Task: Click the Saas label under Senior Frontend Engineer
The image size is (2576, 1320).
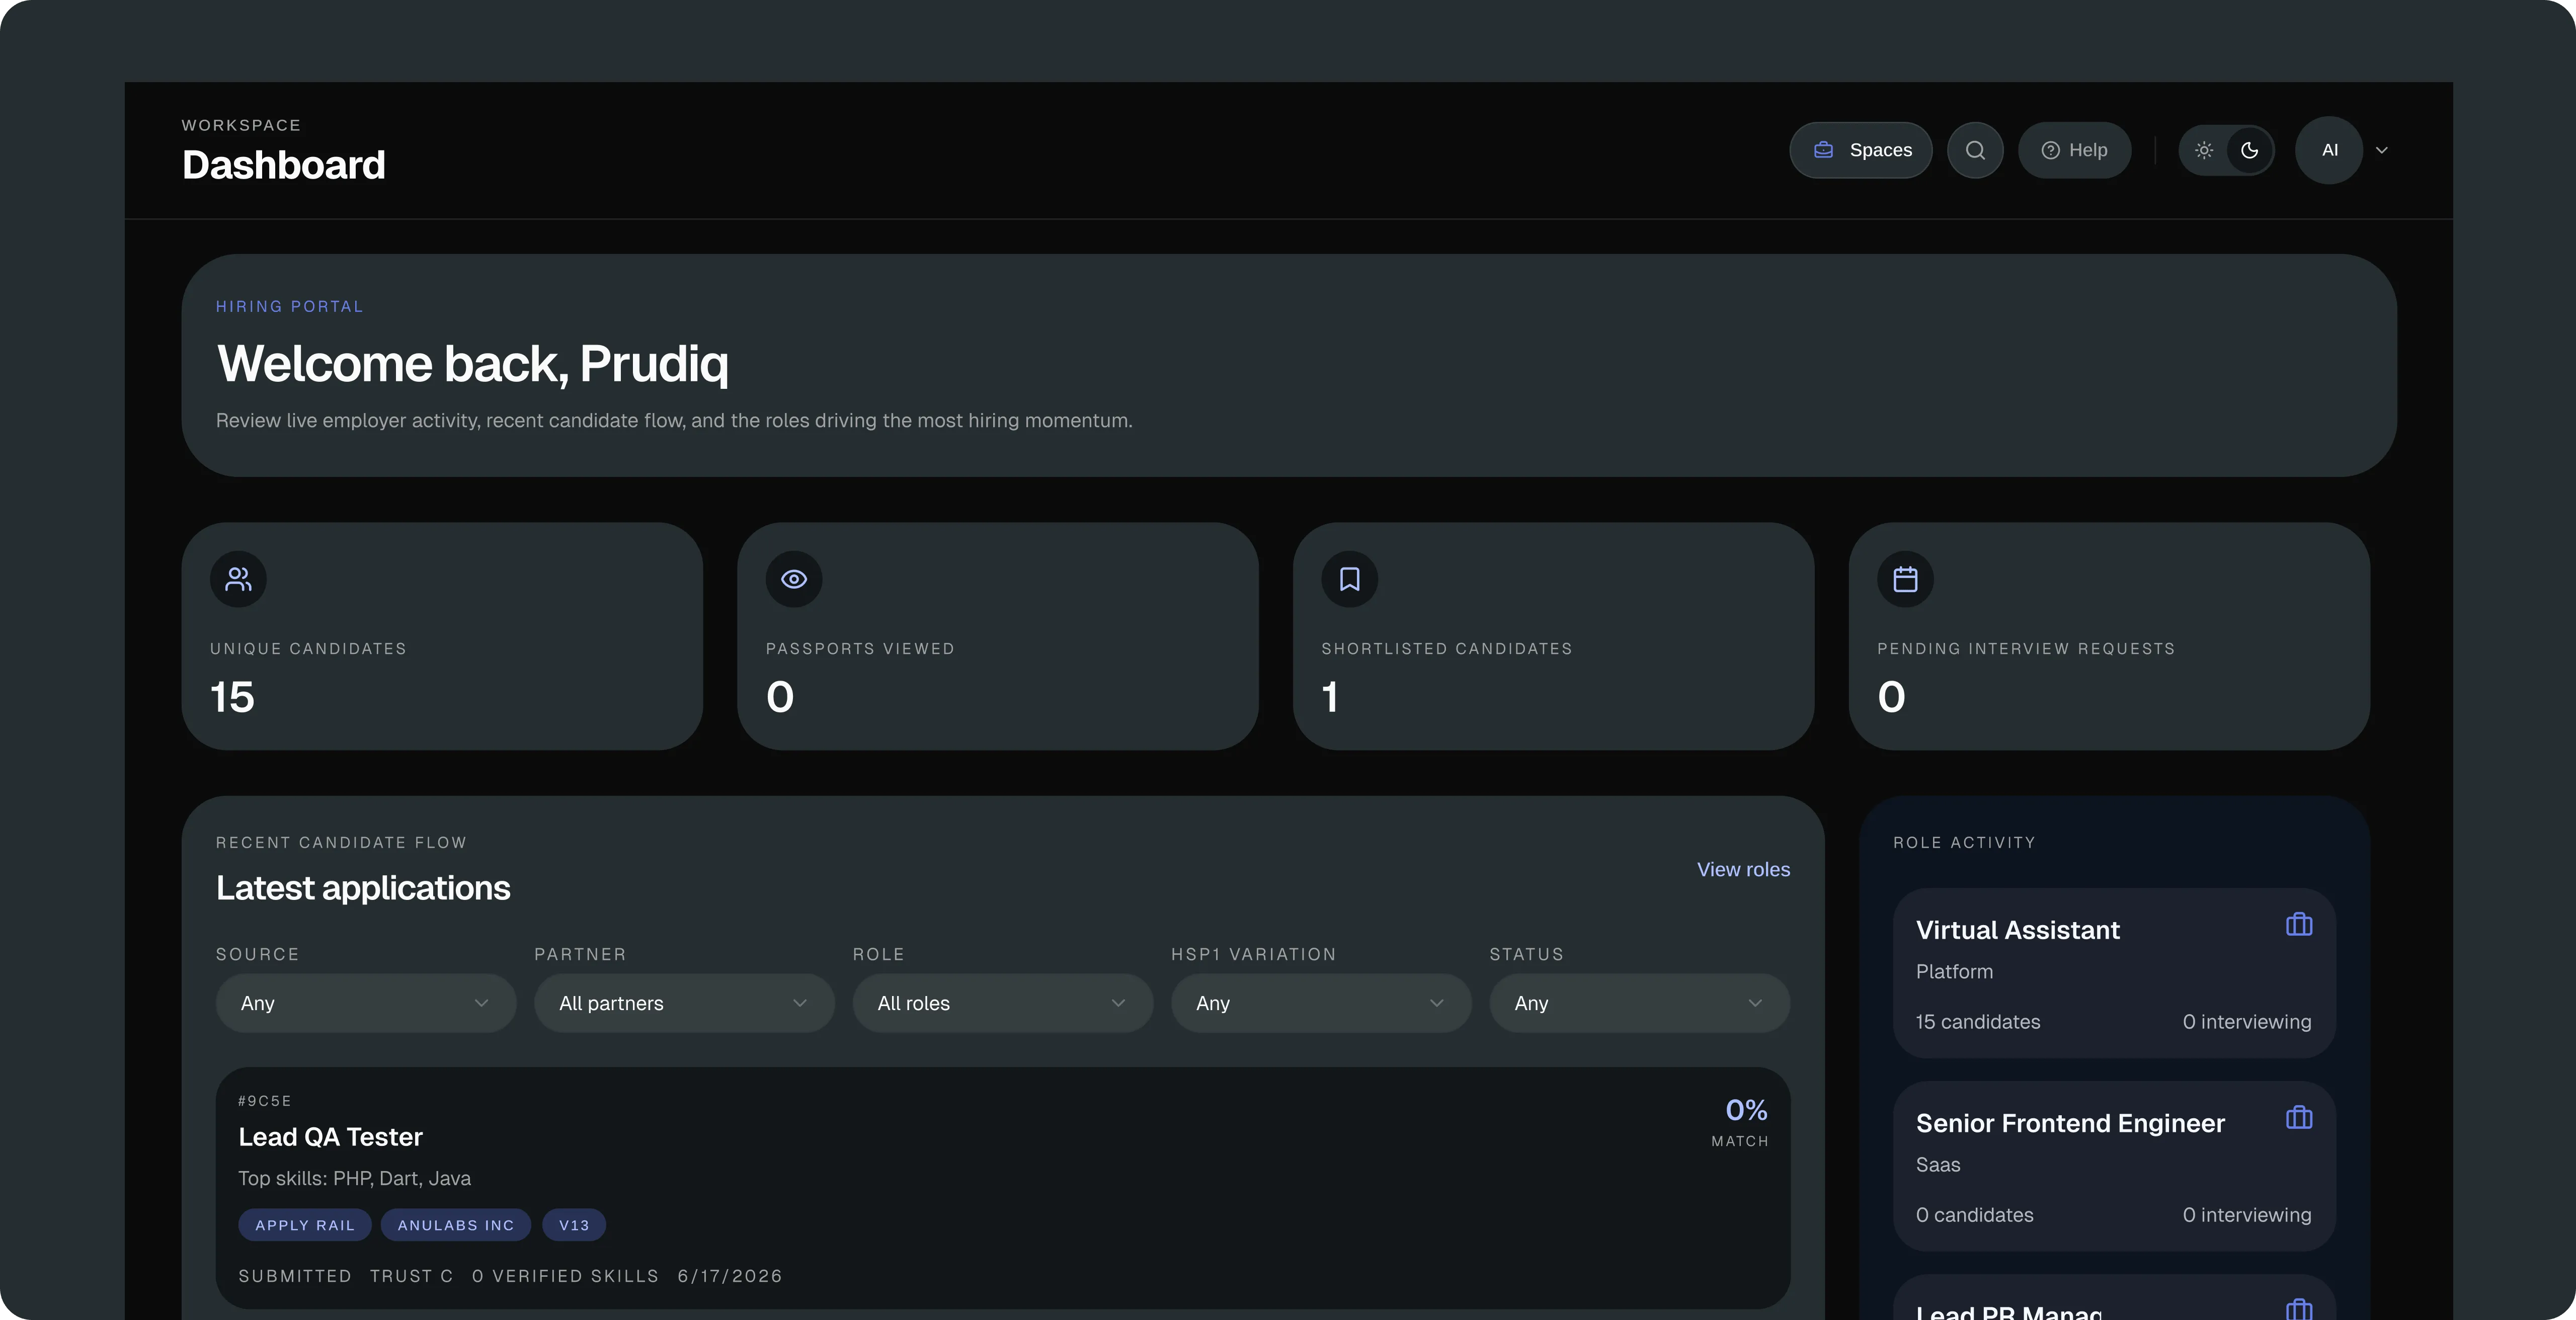Action: (1938, 1165)
